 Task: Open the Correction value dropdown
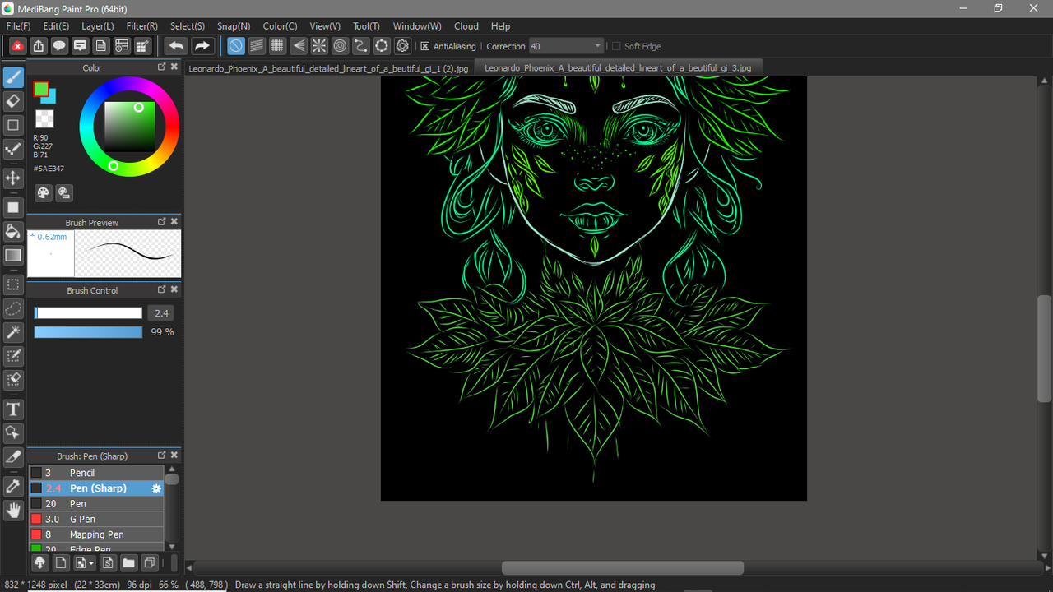(x=597, y=46)
